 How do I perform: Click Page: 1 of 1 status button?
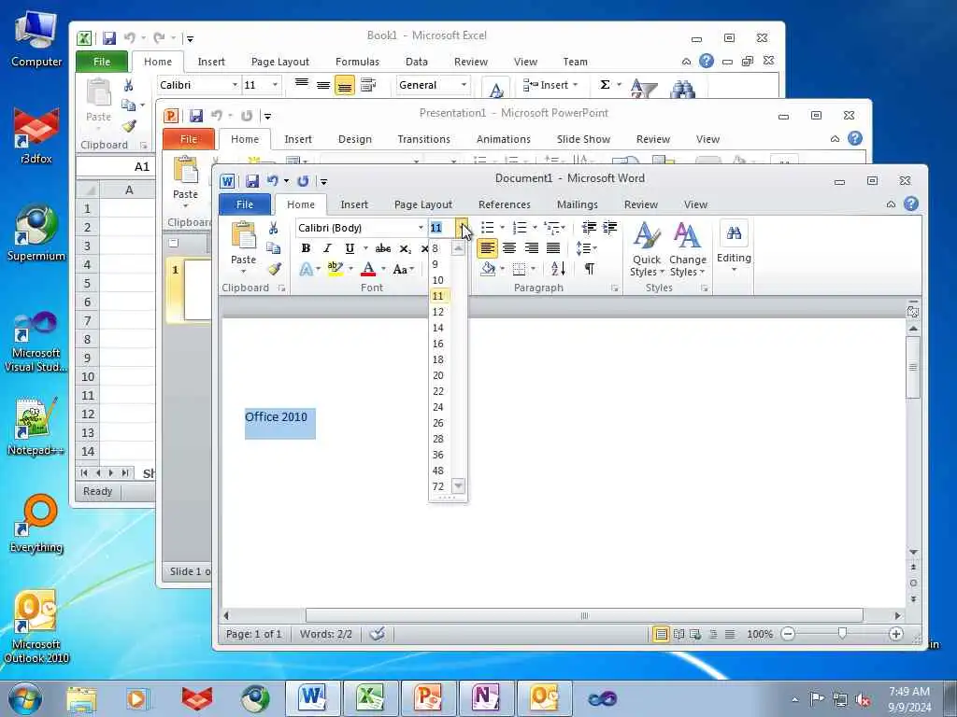[254, 634]
